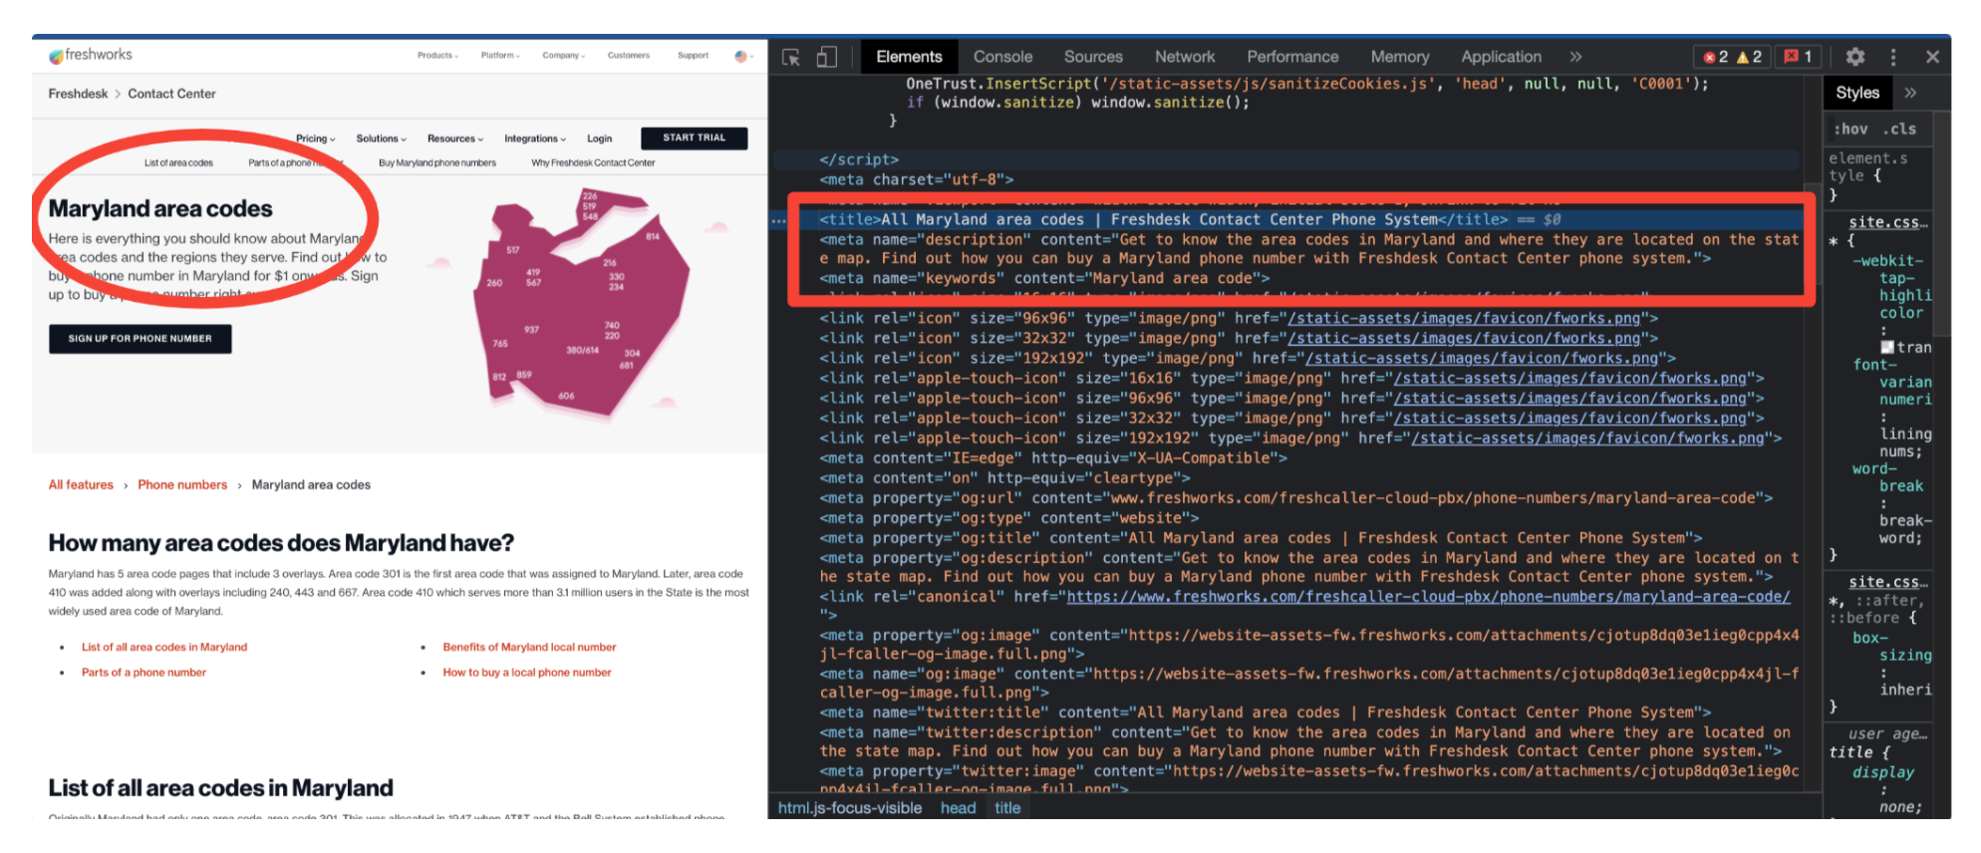This screenshot has width=1981, height=853.
Task: Click the color swatch in the Styles pane
Action: pyautogui.click(x=1886, y=348)
